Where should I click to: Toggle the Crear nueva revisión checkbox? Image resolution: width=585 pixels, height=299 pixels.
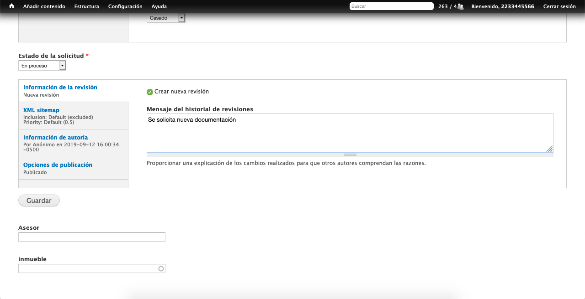coord(150,92)
